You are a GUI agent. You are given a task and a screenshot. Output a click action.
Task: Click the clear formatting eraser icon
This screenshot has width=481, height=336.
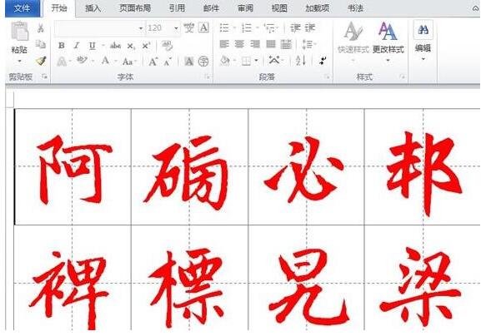[x=168, y=46]
